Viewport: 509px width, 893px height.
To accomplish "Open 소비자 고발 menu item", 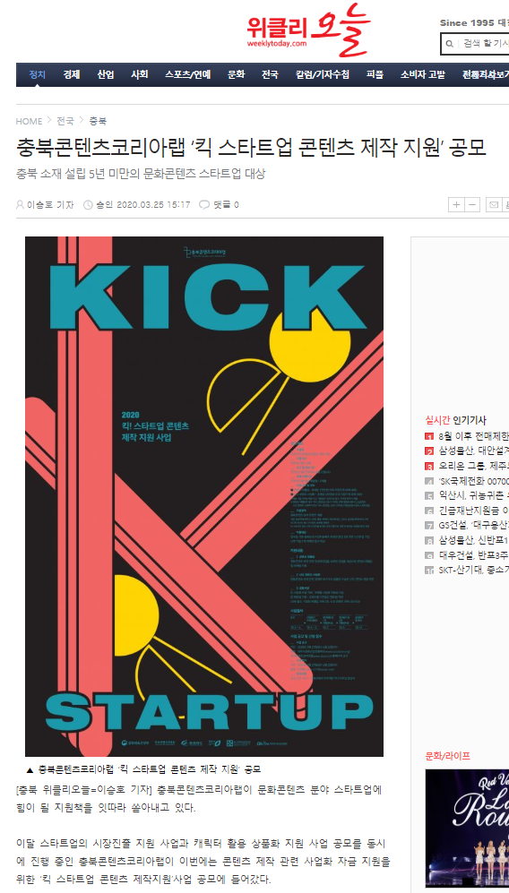I will tap(422, 74).
